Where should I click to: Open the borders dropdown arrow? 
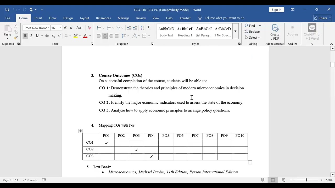point(149,36)
